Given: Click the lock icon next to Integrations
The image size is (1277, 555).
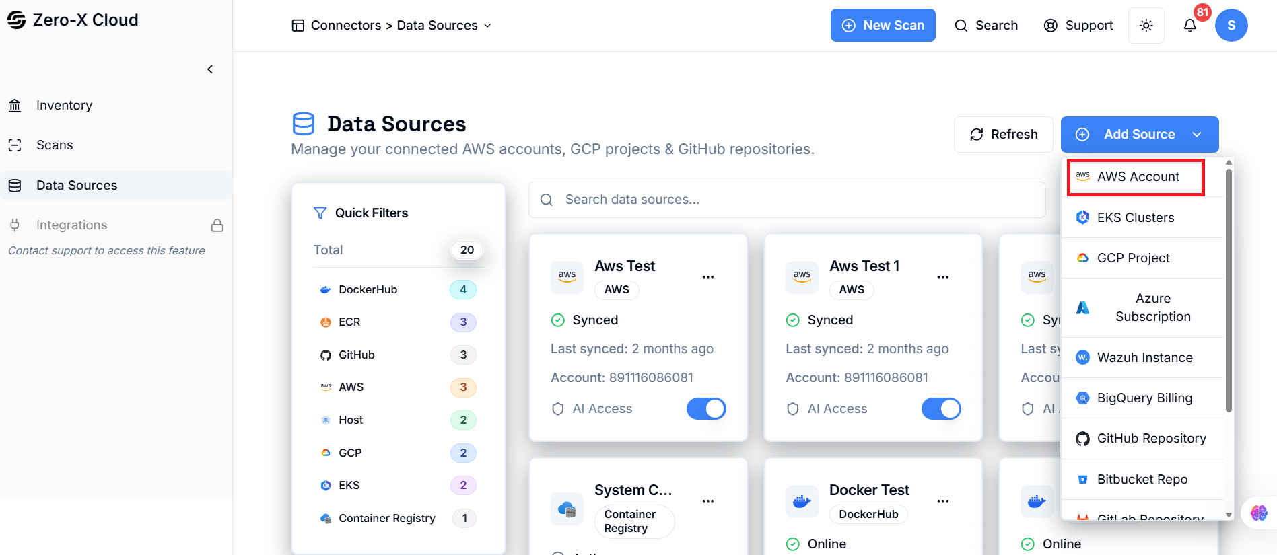Looking at the screenshot, I should [x=217, y=225].
